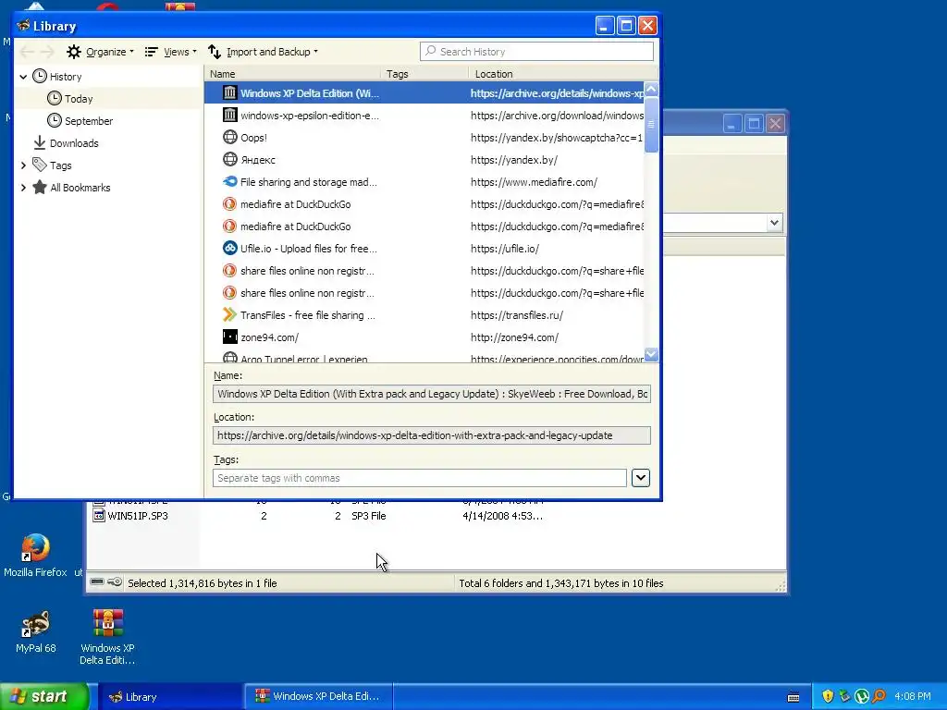Viewport: 947px width, 710px height.
Task: Open the Windows start menu
Action: click(43, 697)
